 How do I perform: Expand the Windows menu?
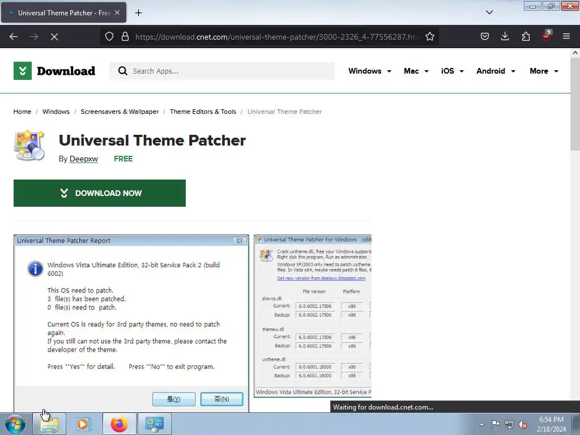(369, 71)
